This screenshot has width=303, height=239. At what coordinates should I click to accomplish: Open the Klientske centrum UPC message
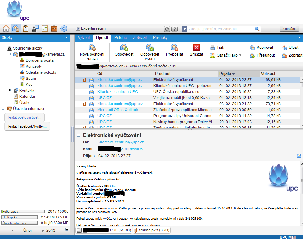187,92
